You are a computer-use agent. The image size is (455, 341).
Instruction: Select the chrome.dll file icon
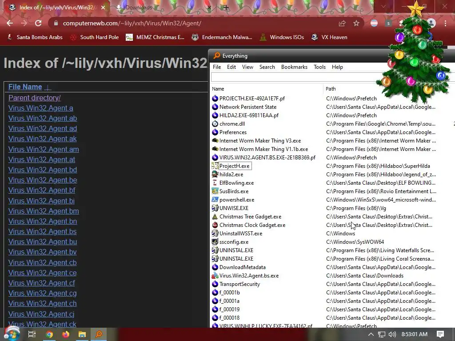[x=215, y=124]
